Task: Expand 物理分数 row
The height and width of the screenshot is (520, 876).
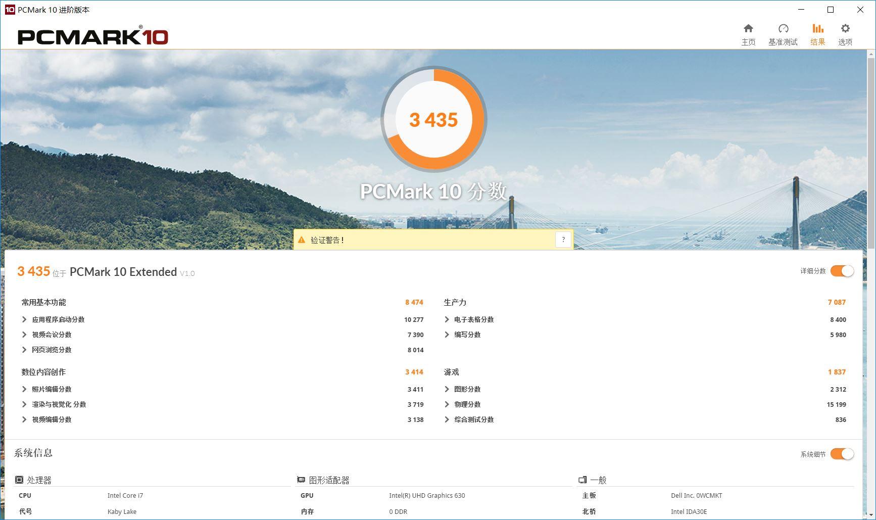Action: click(447, 404)
